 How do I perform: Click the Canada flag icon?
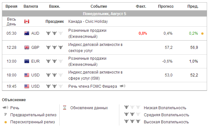click(27, 22)
